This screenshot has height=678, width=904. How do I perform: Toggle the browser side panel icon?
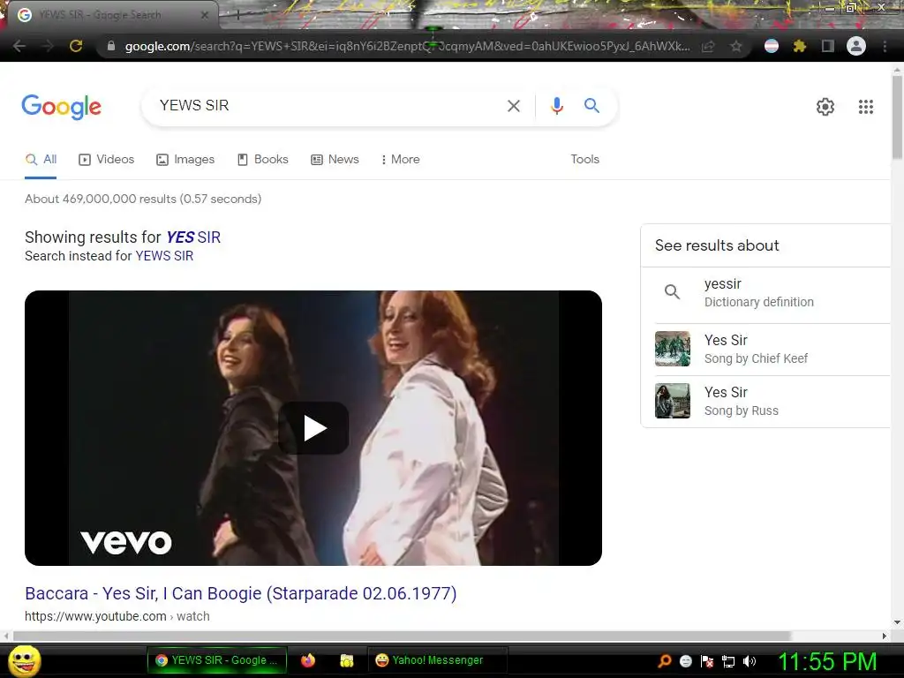(x=828, y=46)
